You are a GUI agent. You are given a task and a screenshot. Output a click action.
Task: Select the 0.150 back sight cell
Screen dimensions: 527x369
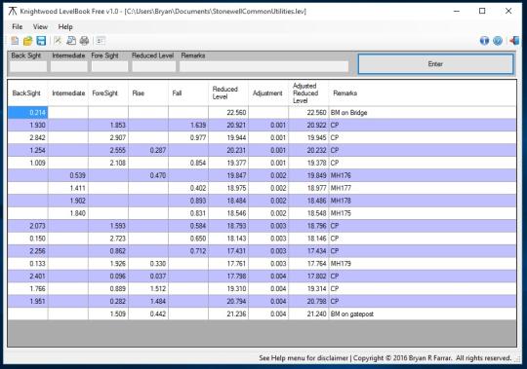point(27,239)
